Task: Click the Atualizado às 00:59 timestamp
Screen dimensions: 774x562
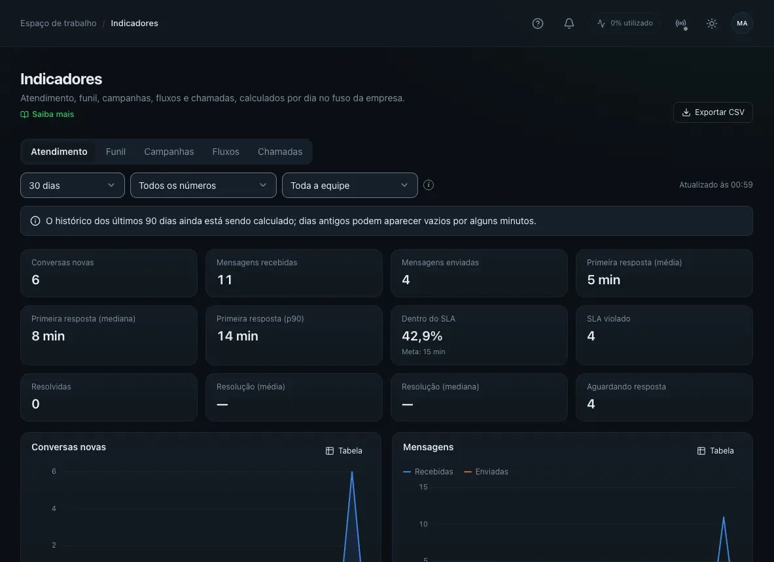Action: click(716, 185)
